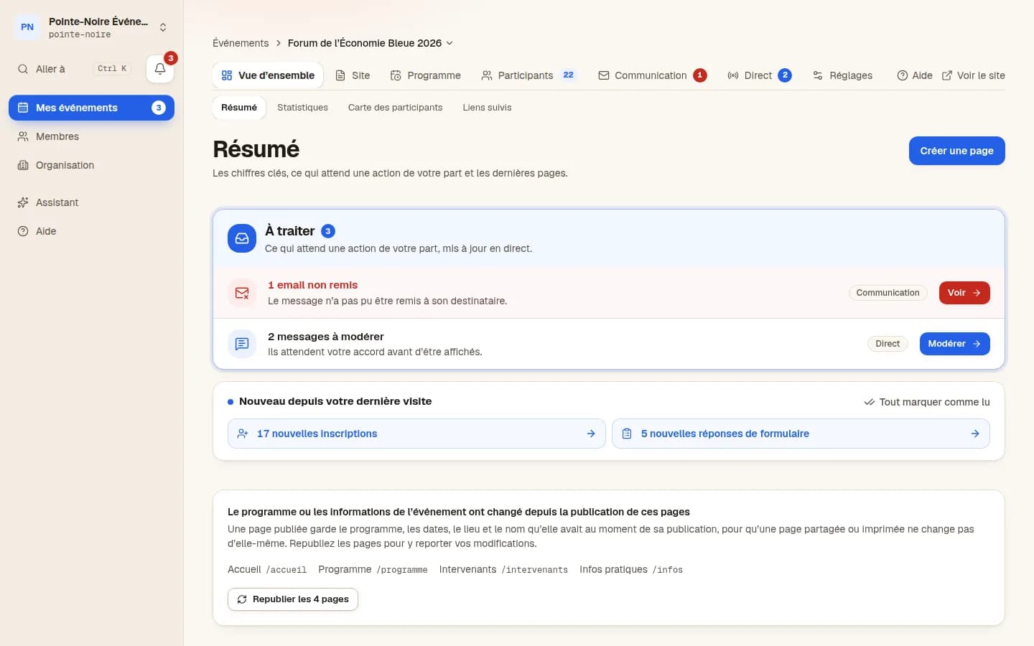Open the Réglages tab

pos(842,75)
